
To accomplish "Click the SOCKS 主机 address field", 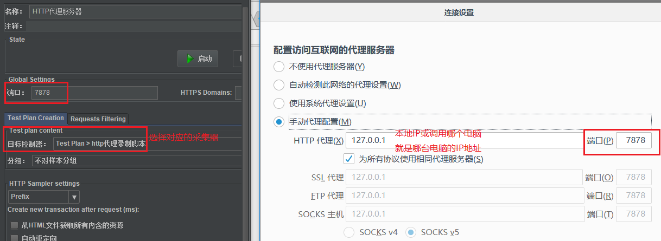I will point(464,214).
